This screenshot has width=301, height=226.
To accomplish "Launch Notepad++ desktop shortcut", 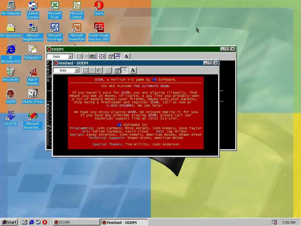I will (33, 52).
